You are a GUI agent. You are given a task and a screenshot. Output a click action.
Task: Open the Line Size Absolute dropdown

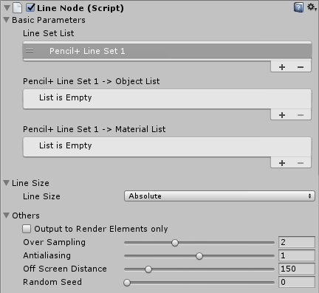point(219,196)
